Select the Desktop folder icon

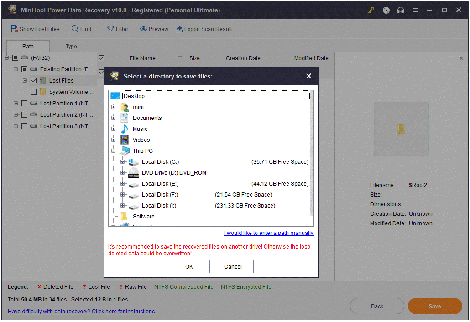point(115,96)
